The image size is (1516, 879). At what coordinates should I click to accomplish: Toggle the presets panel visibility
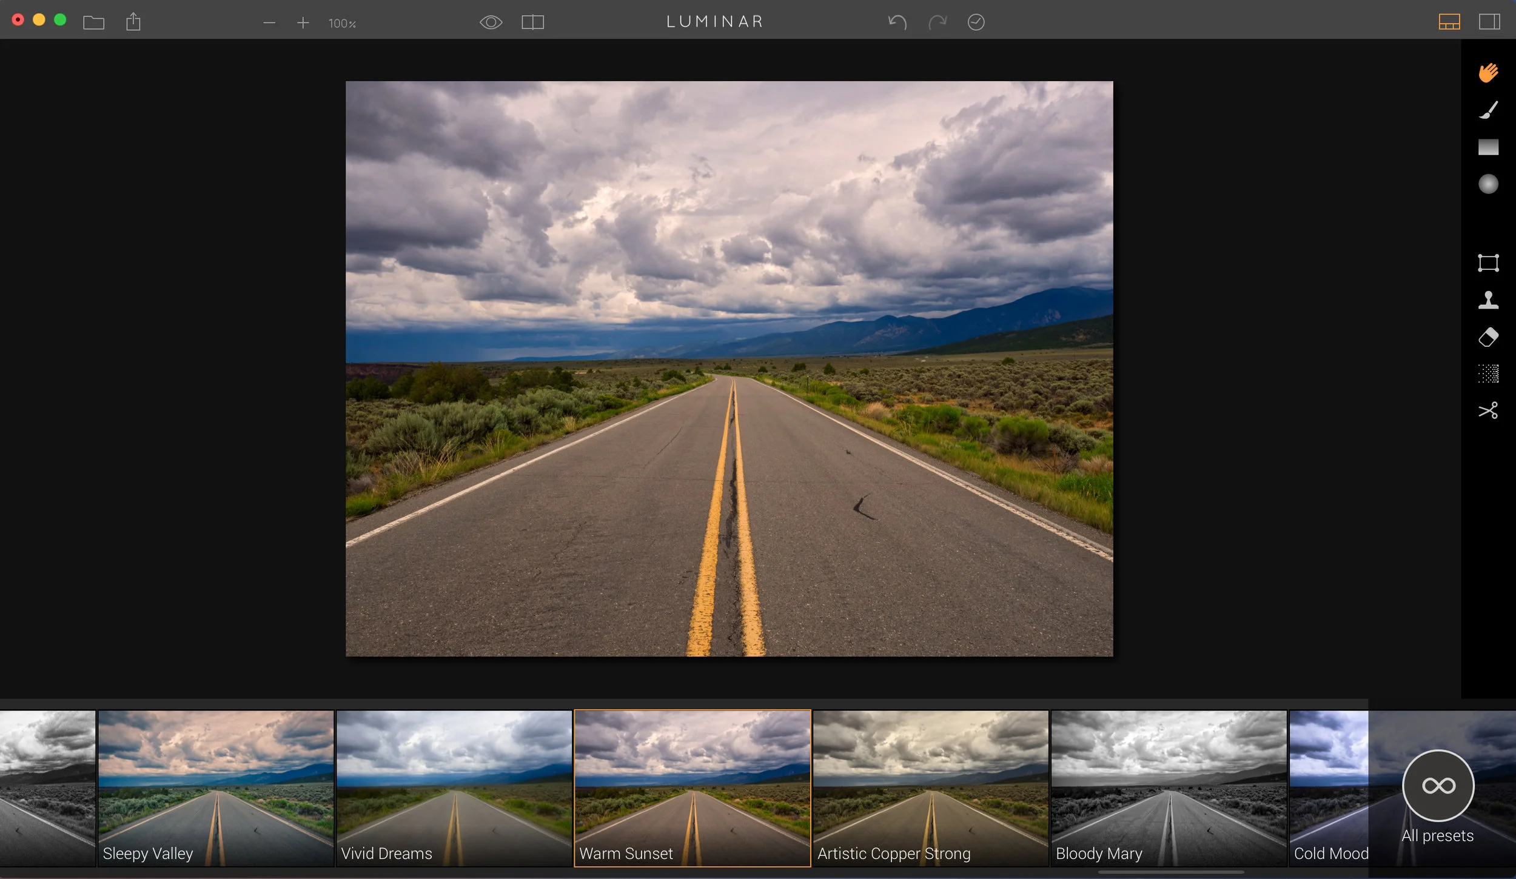[1449, 22]
